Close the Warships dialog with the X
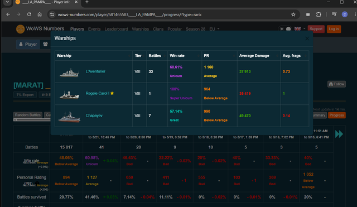The width and height of the screenshot is (357, 207). pyautogui.click(x=307, y=38)
